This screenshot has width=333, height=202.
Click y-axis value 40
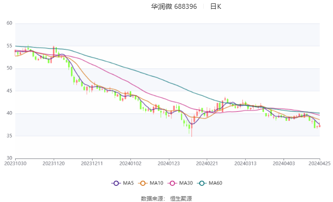click(9, 113)
